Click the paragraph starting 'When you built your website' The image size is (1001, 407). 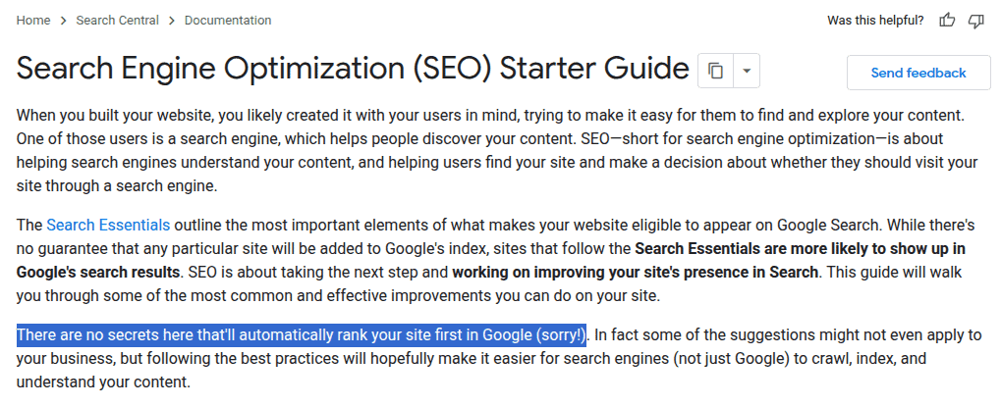click(497, 151)
